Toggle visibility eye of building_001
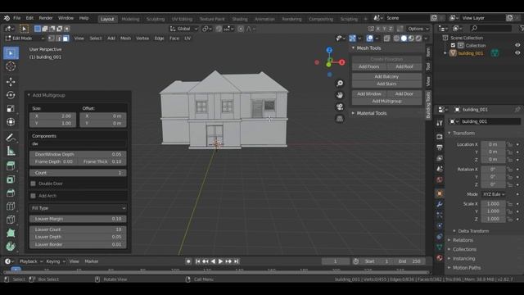 point(517,52)
